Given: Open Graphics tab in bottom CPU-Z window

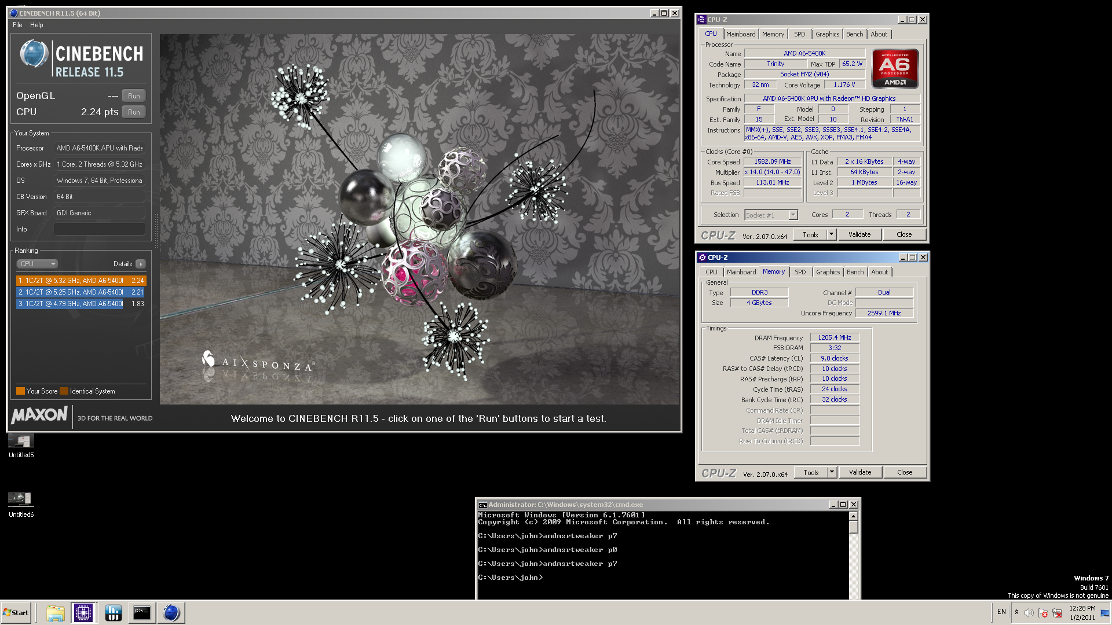Looking at the screenshot, I should pyautogui.click(x=828, y=272).
